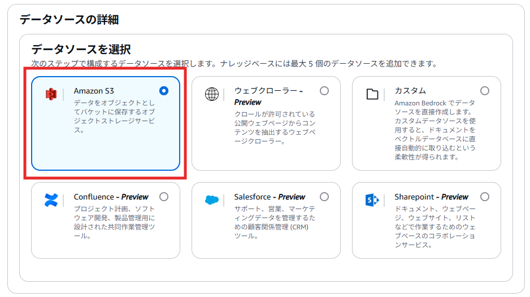
Task: Click the Salesforce - Preview title
Action: 270,197
